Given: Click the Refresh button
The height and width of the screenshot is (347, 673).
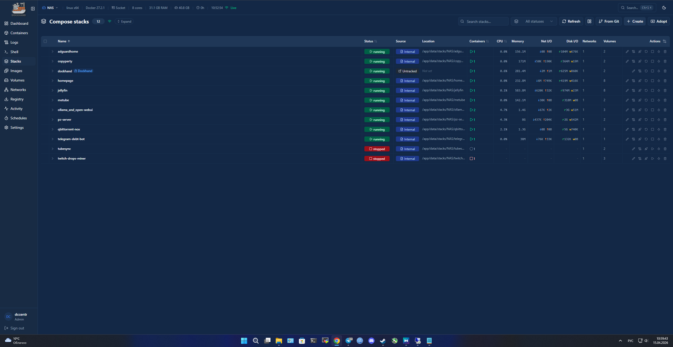Looking at the screenshot, I should tap(571, 22).
